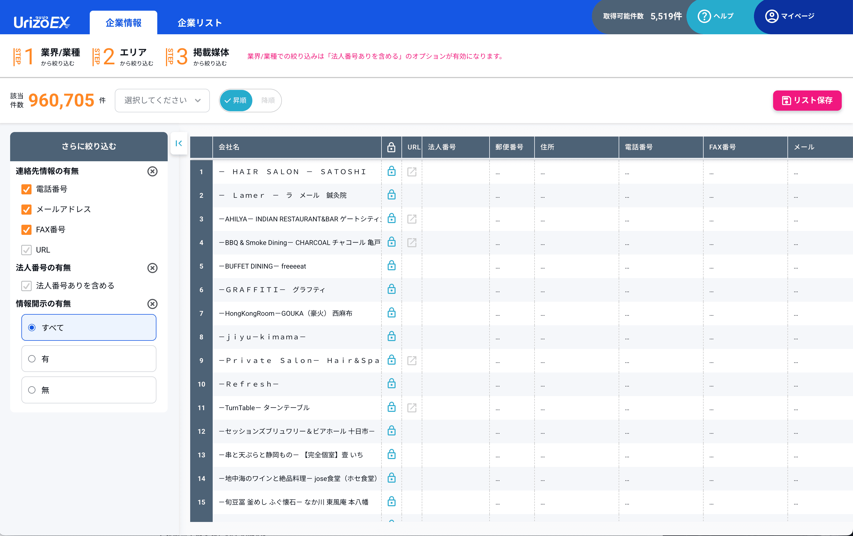Save results with the リスト保存 button
The height and width of the screenshot is (536, 853).
[807, 101]
